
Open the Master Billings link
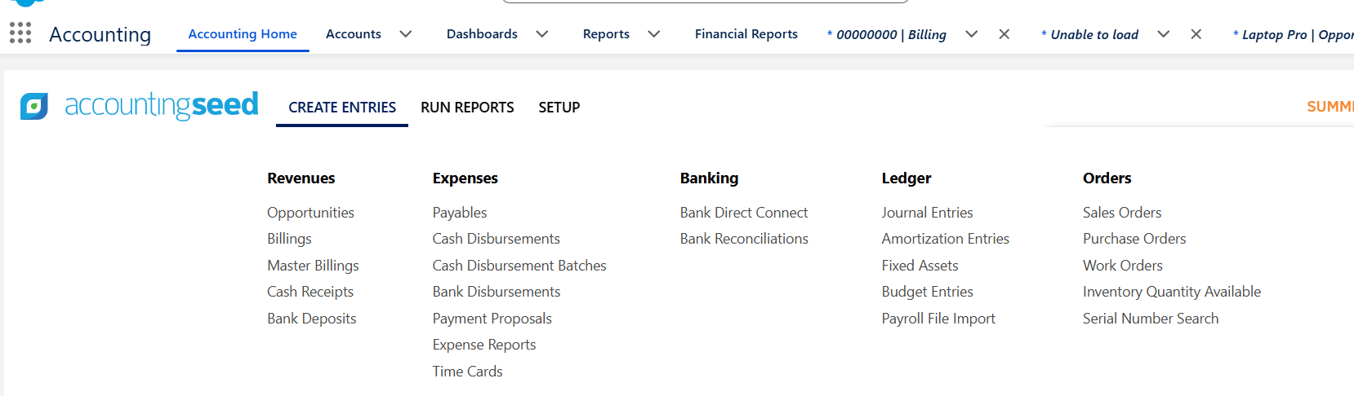pos(313,266)
